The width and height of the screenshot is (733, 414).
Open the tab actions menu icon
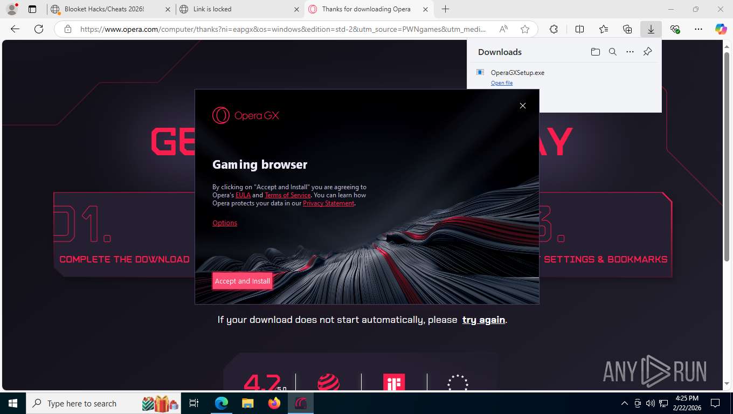click(32, 9)
